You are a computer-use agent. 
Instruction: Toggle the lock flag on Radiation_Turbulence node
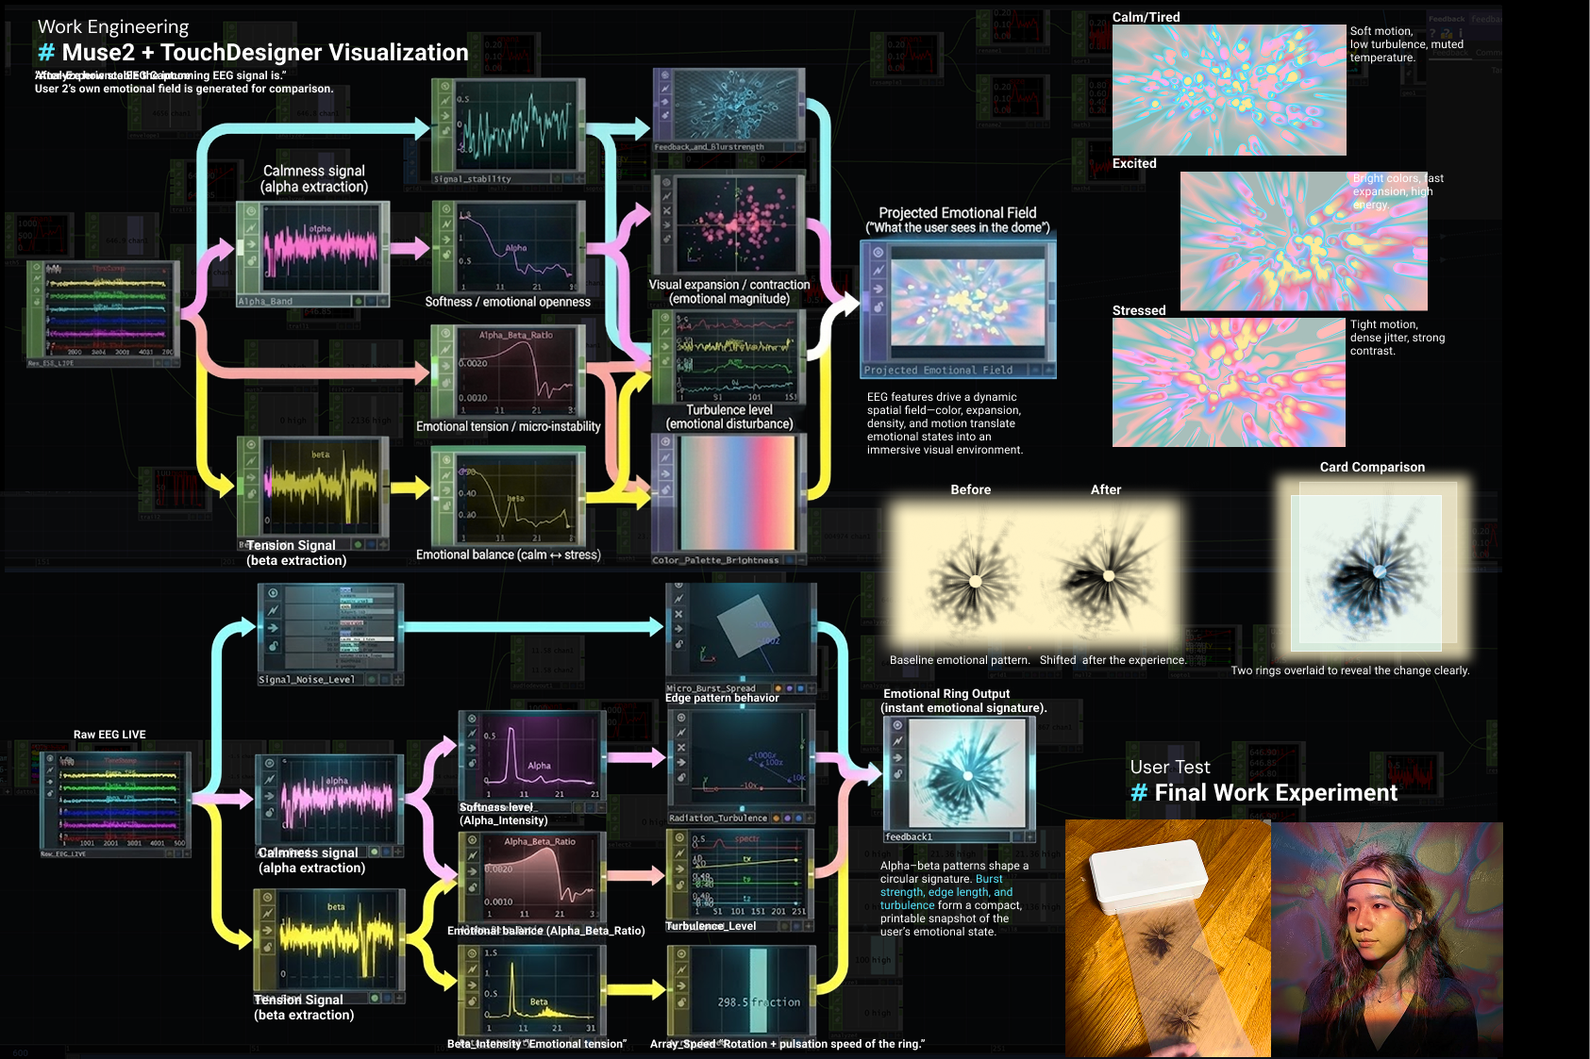pyautogui.click(x=680, y=778)
